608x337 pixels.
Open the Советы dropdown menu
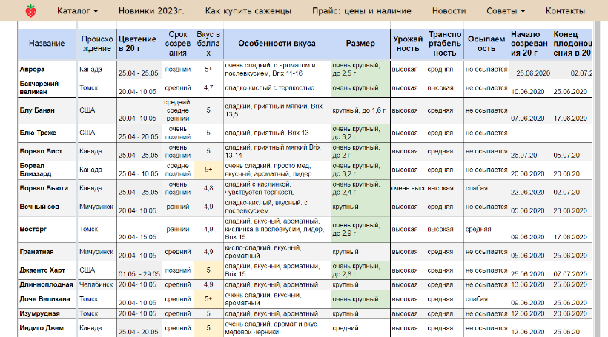tap(505, 11)
